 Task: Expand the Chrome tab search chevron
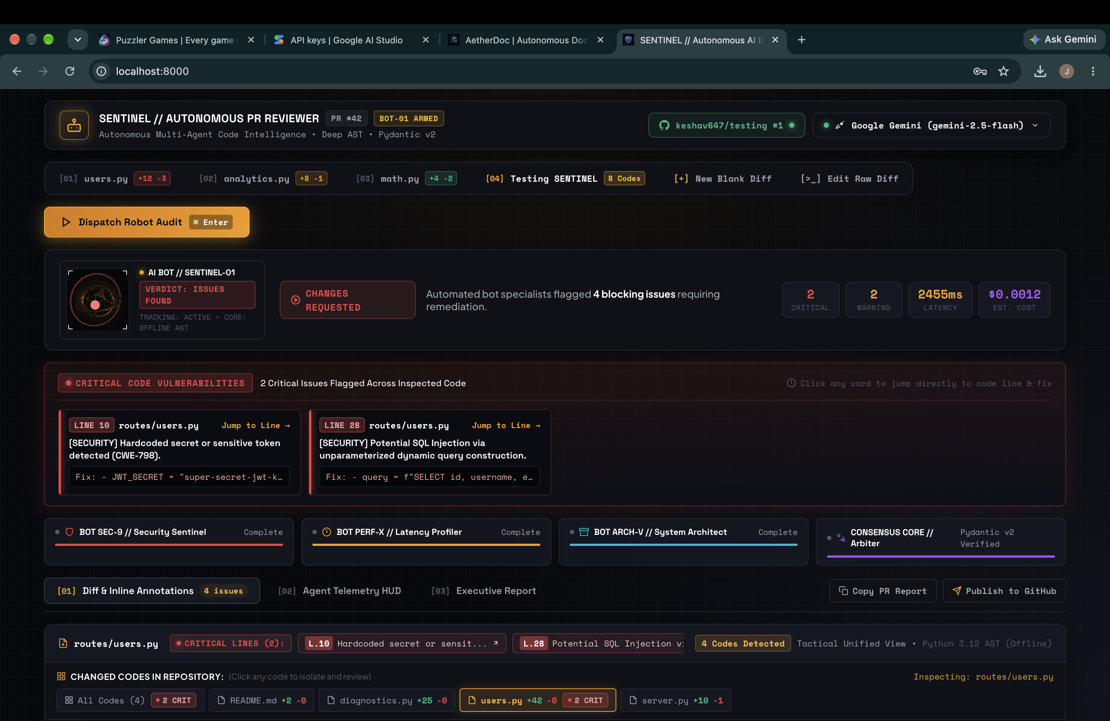pyautogui.click(x=78, y=40)
